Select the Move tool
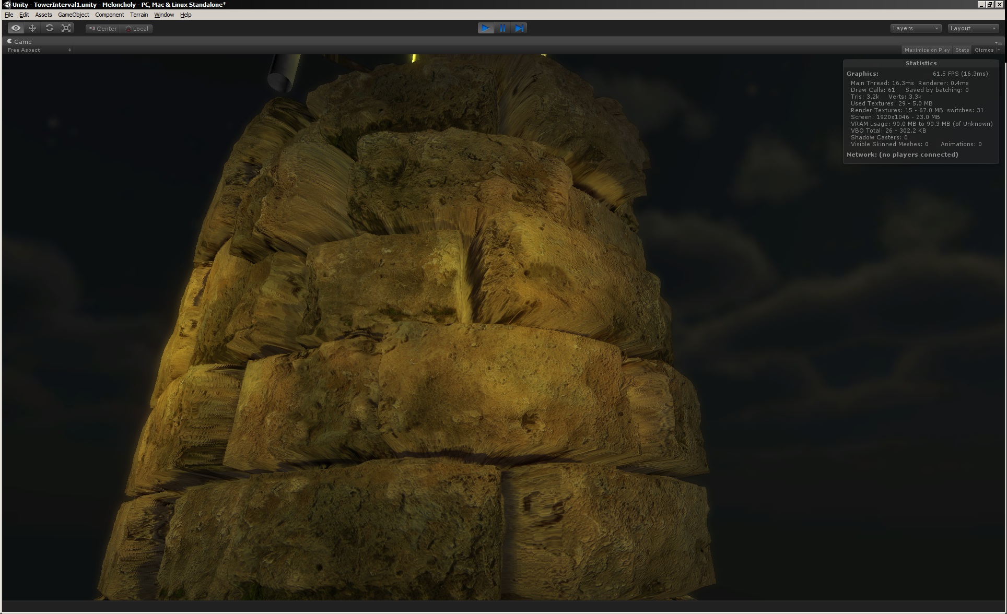 [x=32, y=28]
